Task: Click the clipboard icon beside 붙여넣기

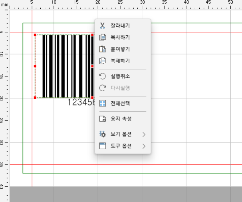Action: tap(103, 49)
